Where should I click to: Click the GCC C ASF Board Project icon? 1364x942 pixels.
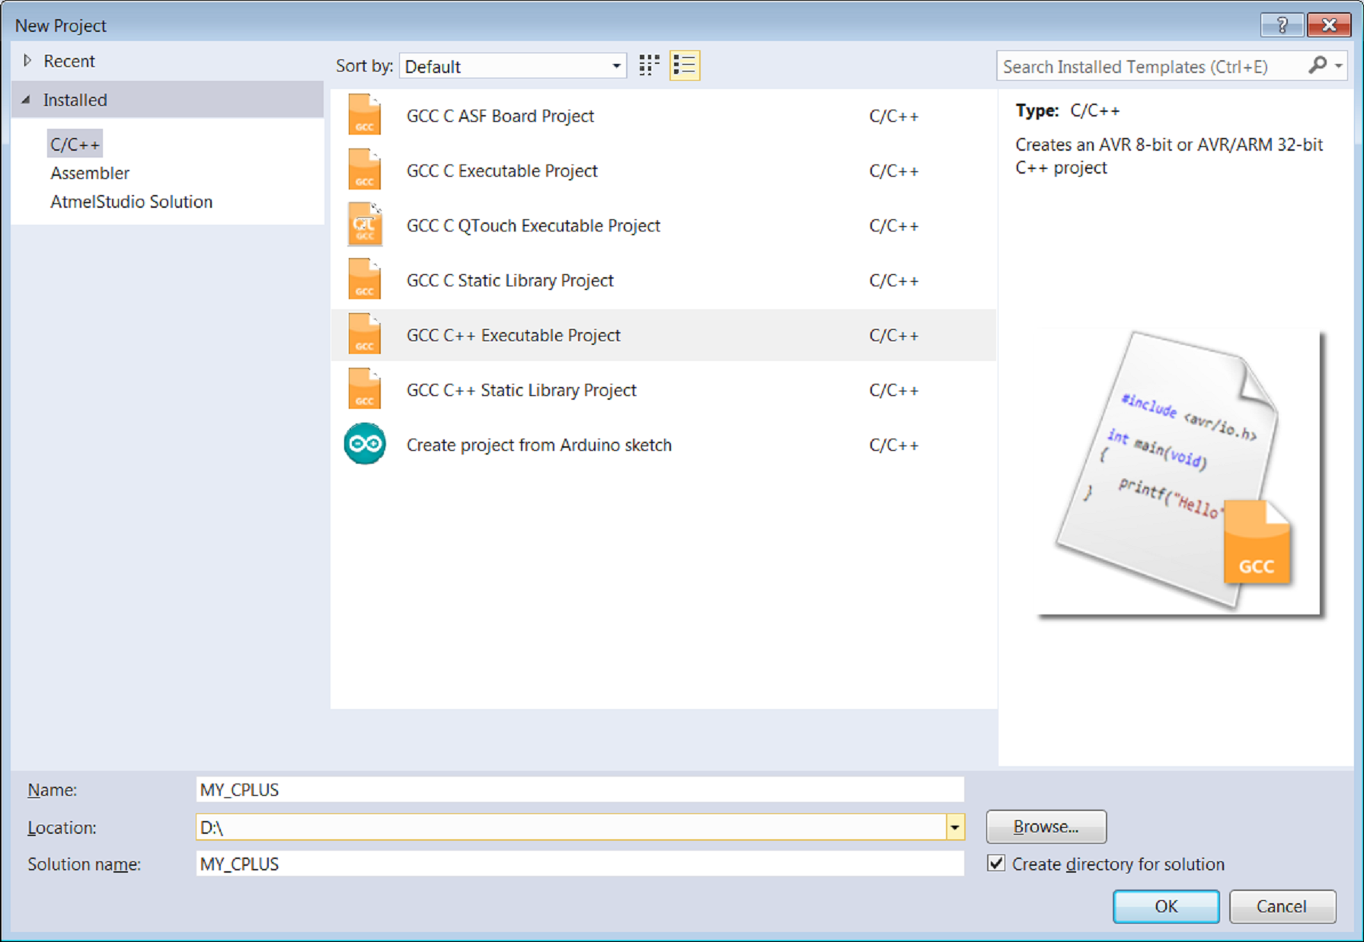pos(364,116)
